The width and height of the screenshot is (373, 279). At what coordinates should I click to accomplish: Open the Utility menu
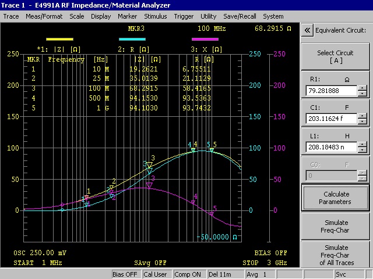pos(209,16)
